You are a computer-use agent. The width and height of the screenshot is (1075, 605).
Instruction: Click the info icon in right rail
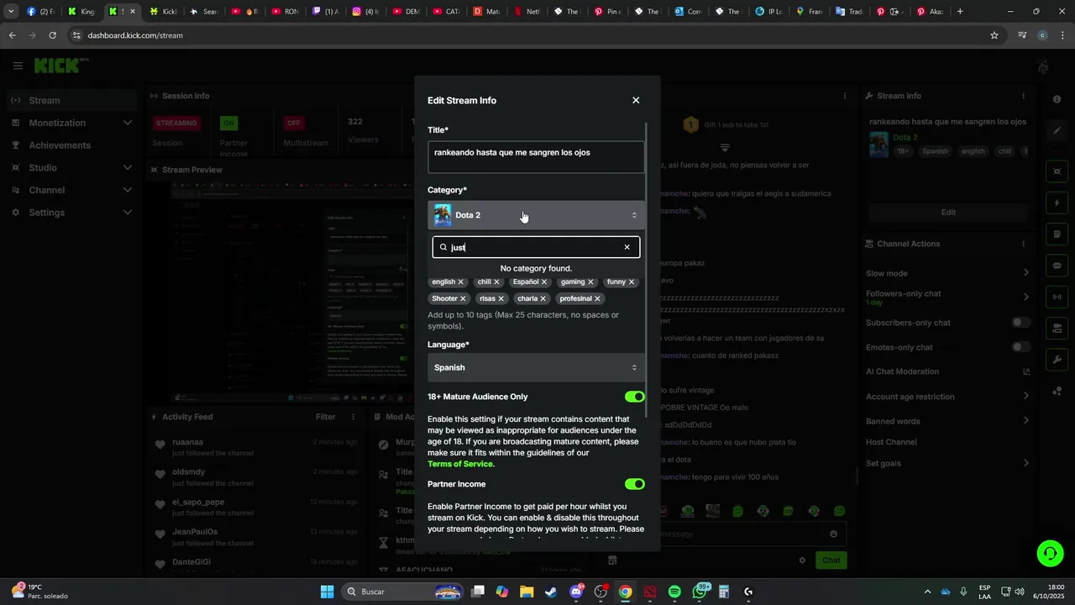[1057, 99]
